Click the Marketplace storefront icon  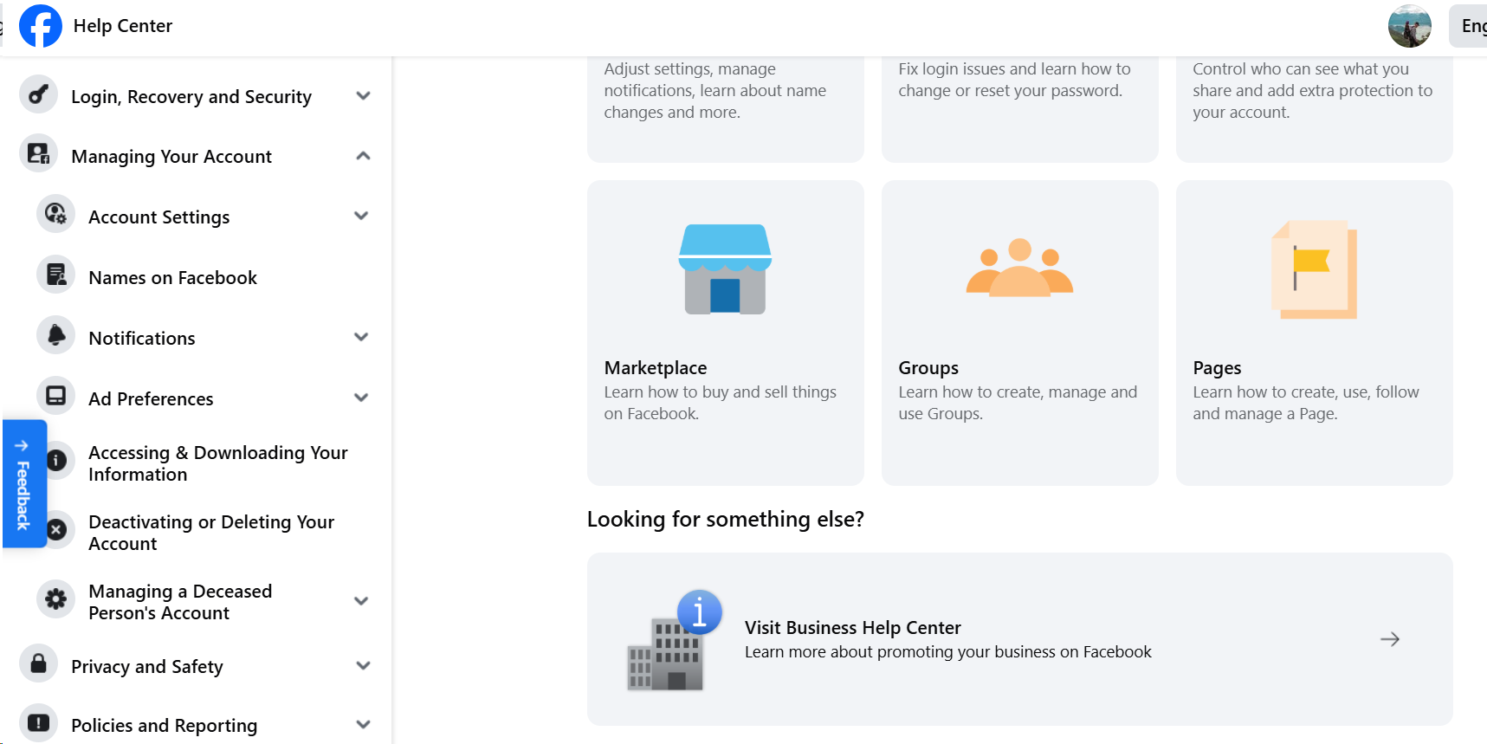coord(725,268)
